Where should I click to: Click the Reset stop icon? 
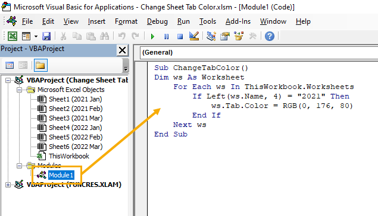[x=180, y=37]
